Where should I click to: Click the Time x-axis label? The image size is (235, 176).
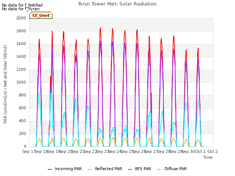point(208,157)
